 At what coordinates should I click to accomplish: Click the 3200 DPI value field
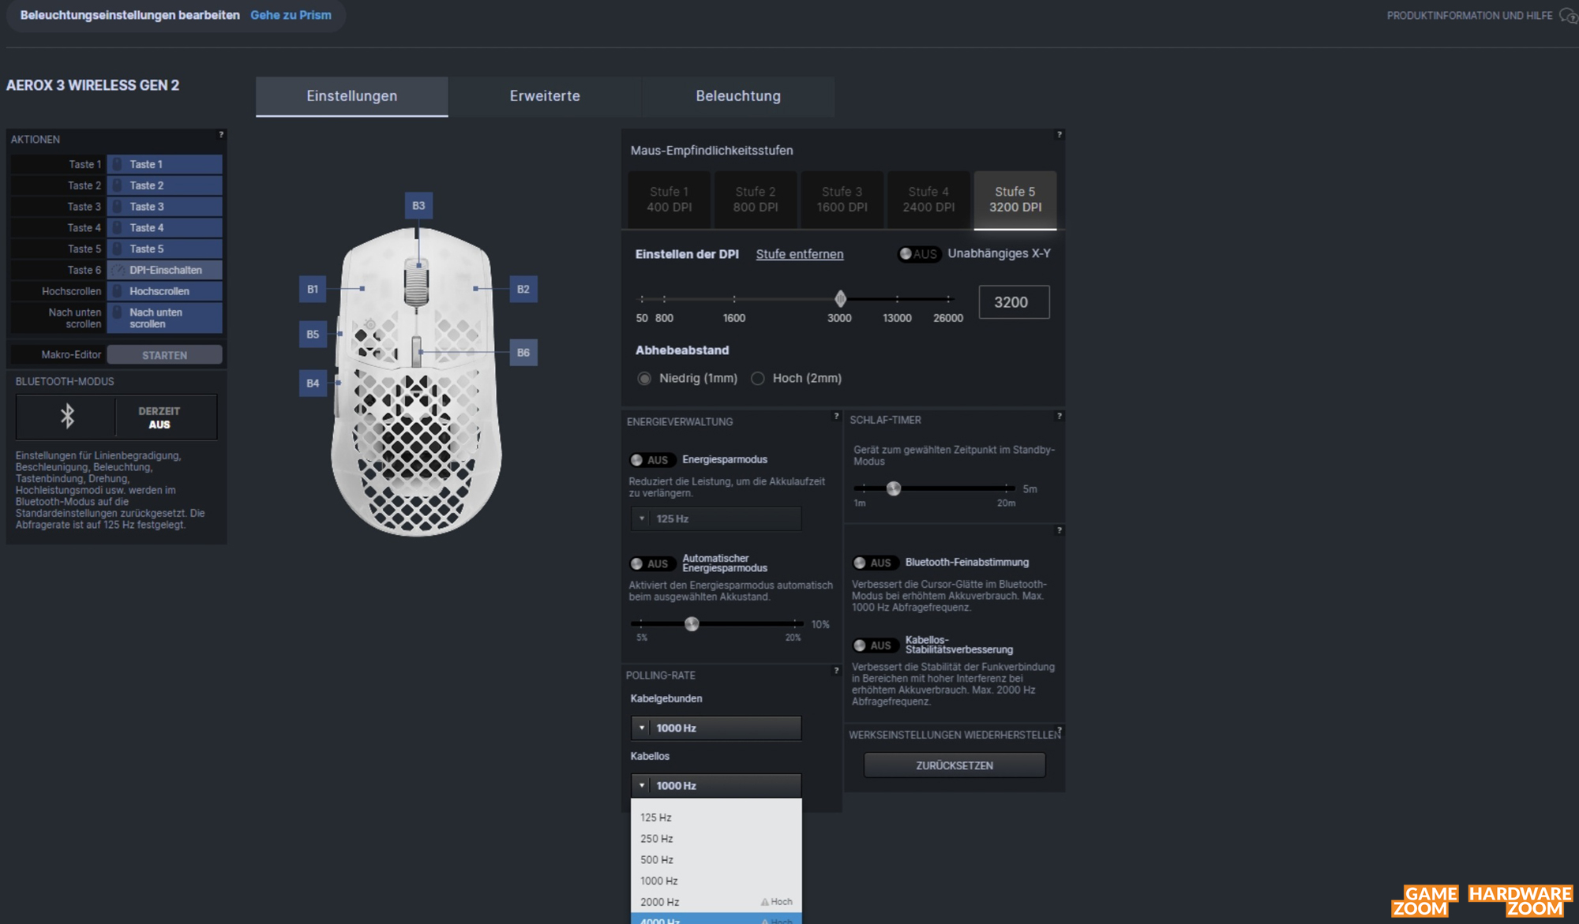(x=1014, y=302)
